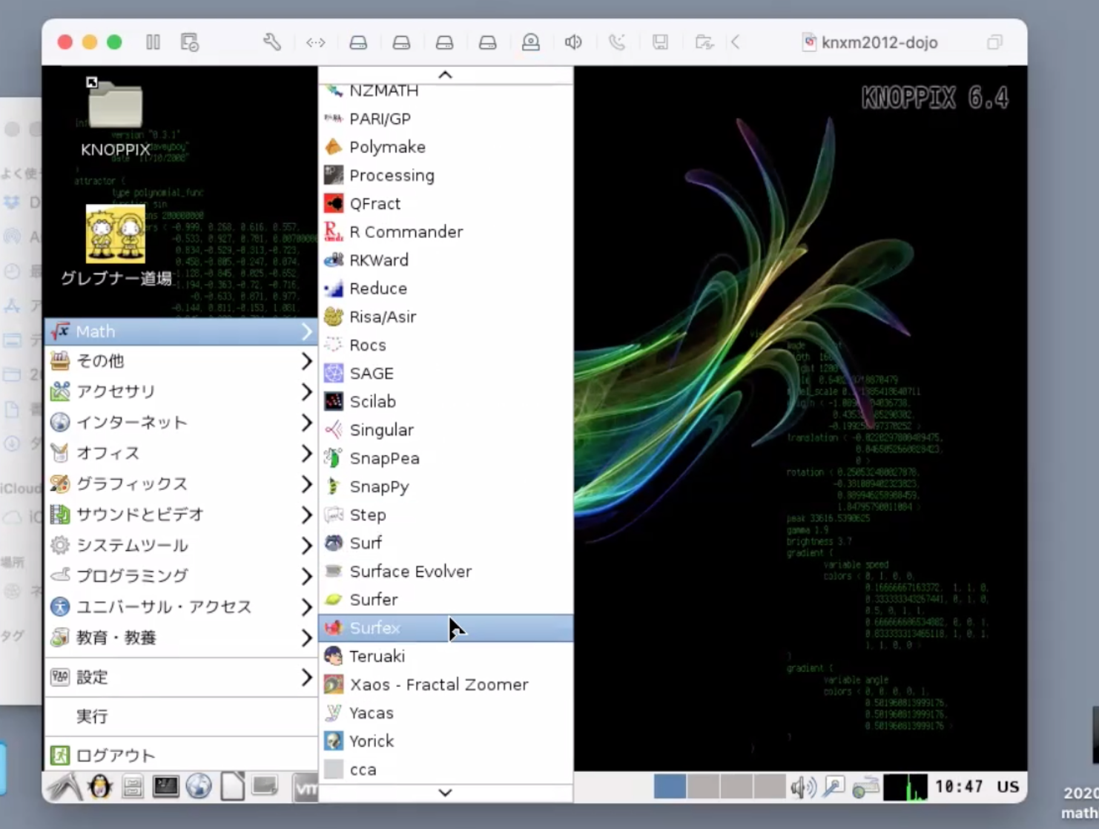This screenshot has width=1099, height=829.
Task: Open the システムツール category
Action: click(181, 545)
